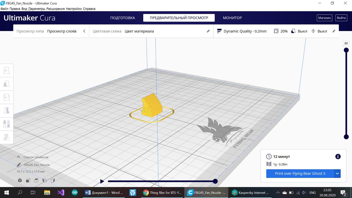Click pencil icon next to FBG4S_Fan_Nozzle
The width and height of the screenshot is (352, 198).
point(19,165)
